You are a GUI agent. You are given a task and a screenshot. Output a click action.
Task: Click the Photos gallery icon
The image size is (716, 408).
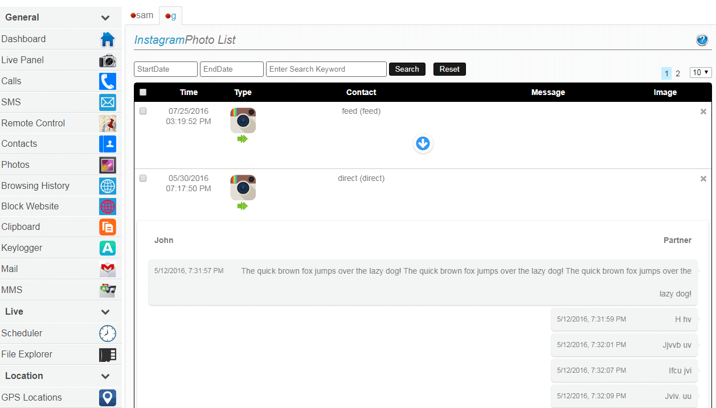point(107,165)
